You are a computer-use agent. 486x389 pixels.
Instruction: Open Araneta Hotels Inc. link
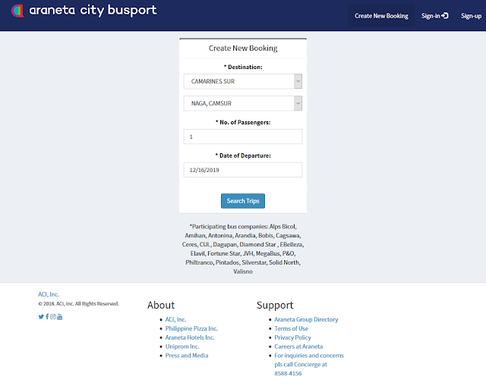[190, 337]
